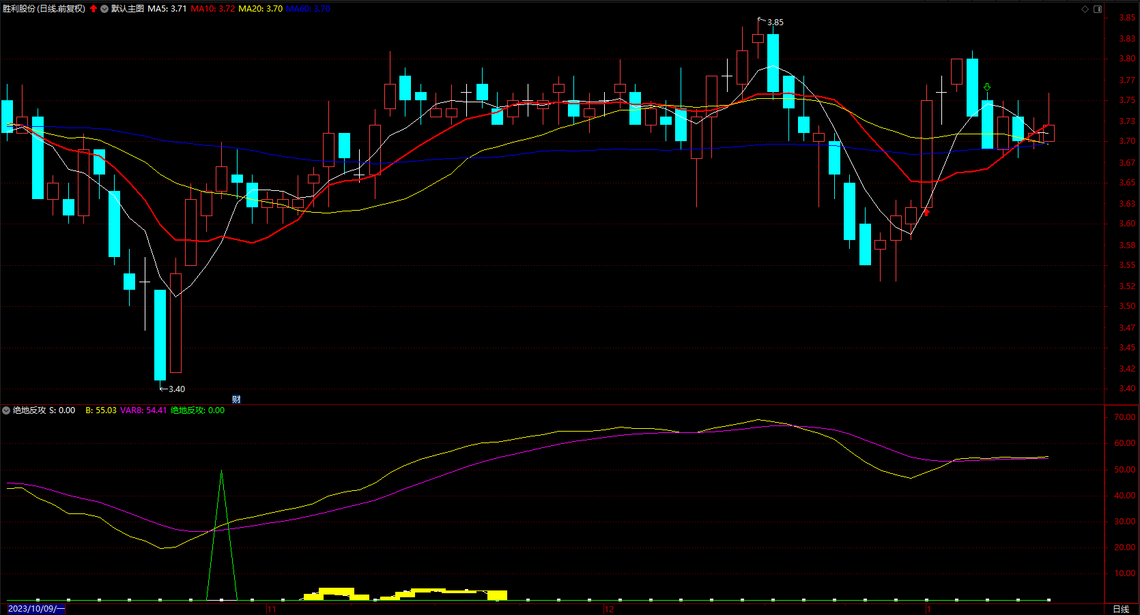Open the 财 financial marker on chart

click(236, 400)
